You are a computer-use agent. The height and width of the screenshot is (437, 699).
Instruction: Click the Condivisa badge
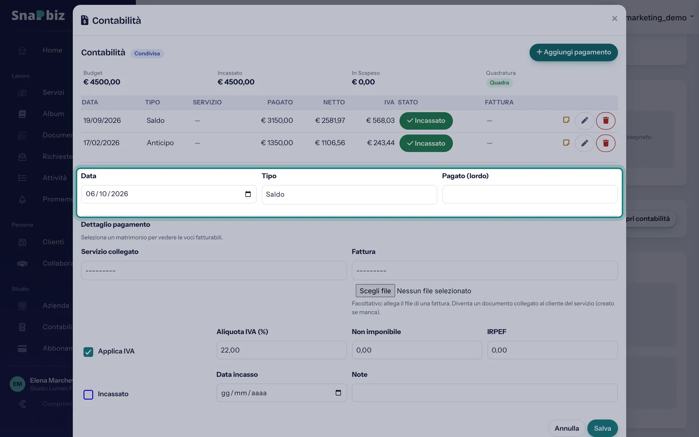tap(147, 53)
